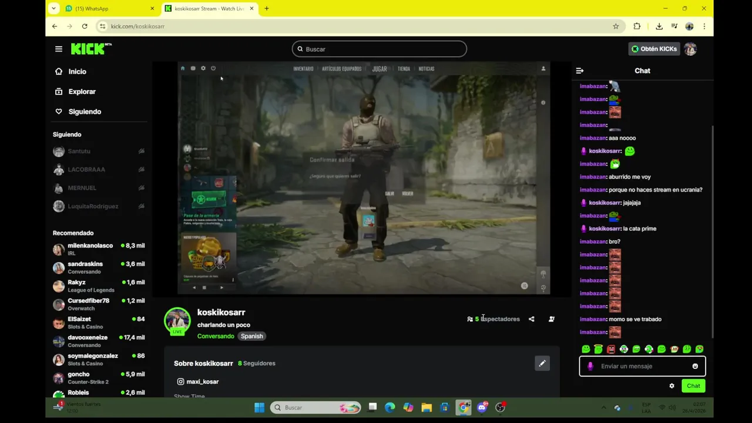This screenshot has width=752, height=423.
Task: Pick the last emote in the quick emote bar
Action: tap(700, 349)
